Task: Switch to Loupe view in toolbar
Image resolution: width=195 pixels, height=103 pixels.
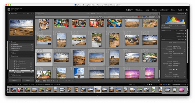Action: pos(41,81)
